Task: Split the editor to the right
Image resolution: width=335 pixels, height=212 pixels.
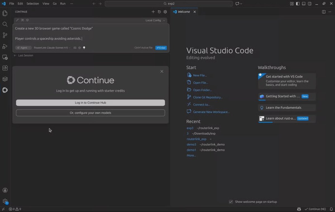Action: [324, 12]
